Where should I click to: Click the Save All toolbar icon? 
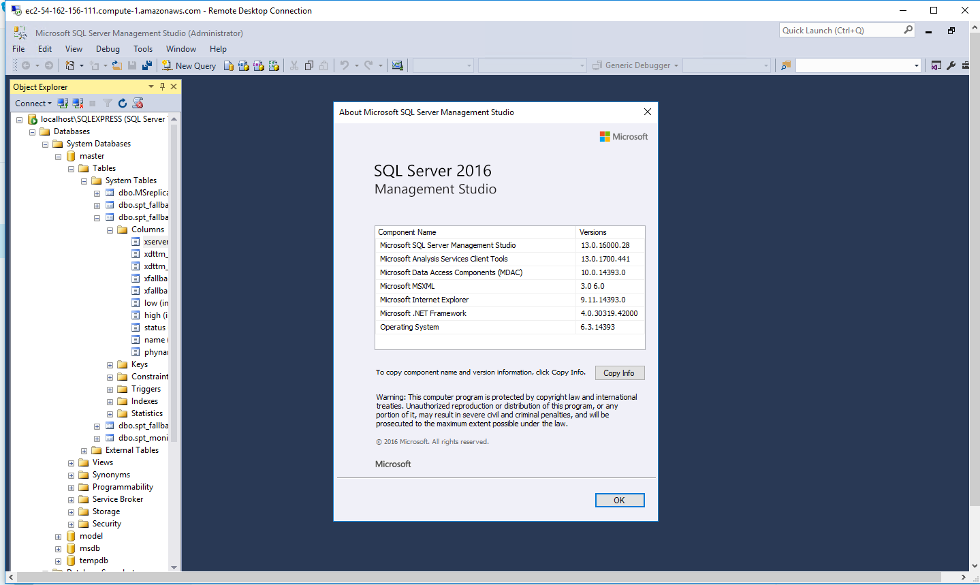point(146,66)
